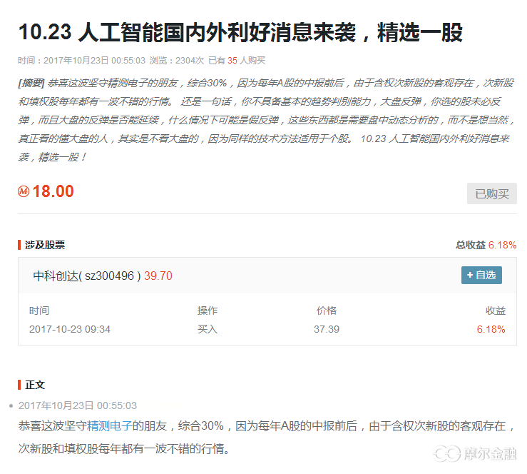Image resolution: width=527 pixels, height=474 pixels.
Task: Click the M coin price icon
Action: (24, 191)
